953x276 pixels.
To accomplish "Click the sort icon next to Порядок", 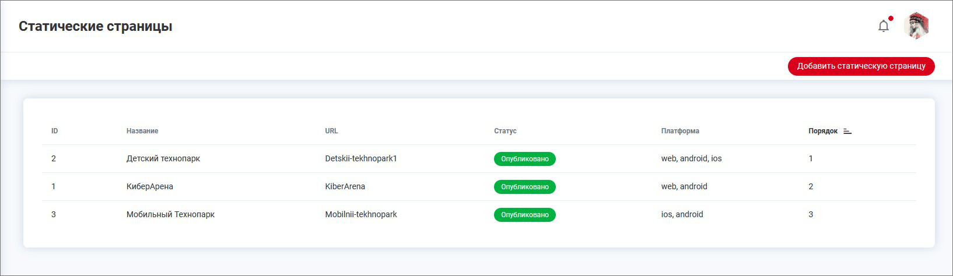I will pos(847,132).
